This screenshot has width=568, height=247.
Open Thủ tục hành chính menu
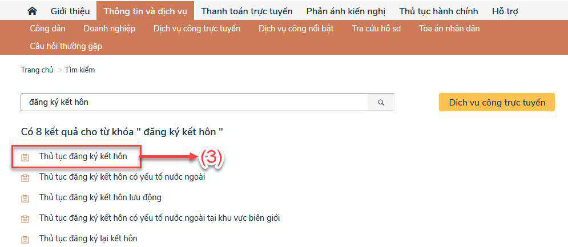pyautogui.click(x=438, y=11)
